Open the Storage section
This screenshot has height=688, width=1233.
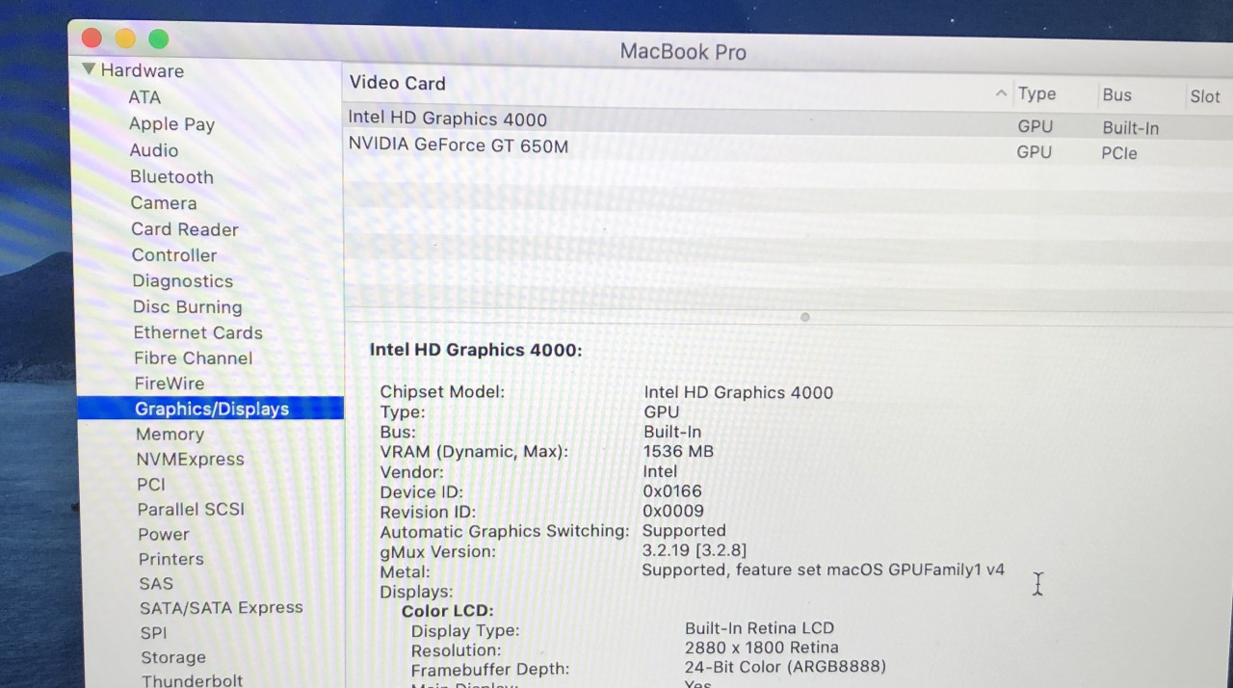point(172,657)
